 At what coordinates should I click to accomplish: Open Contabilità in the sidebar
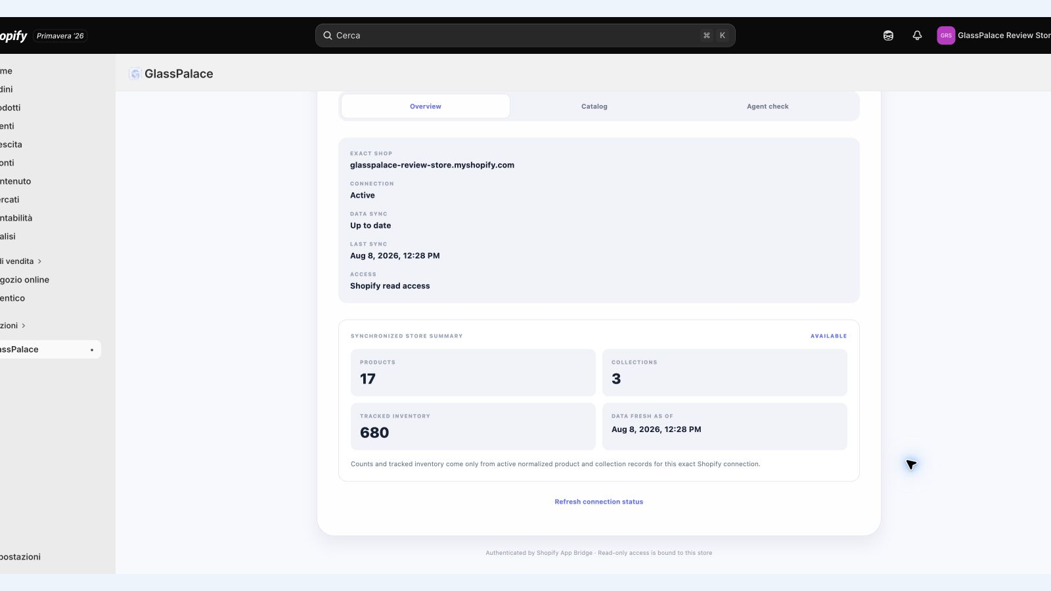coord(50,218)
